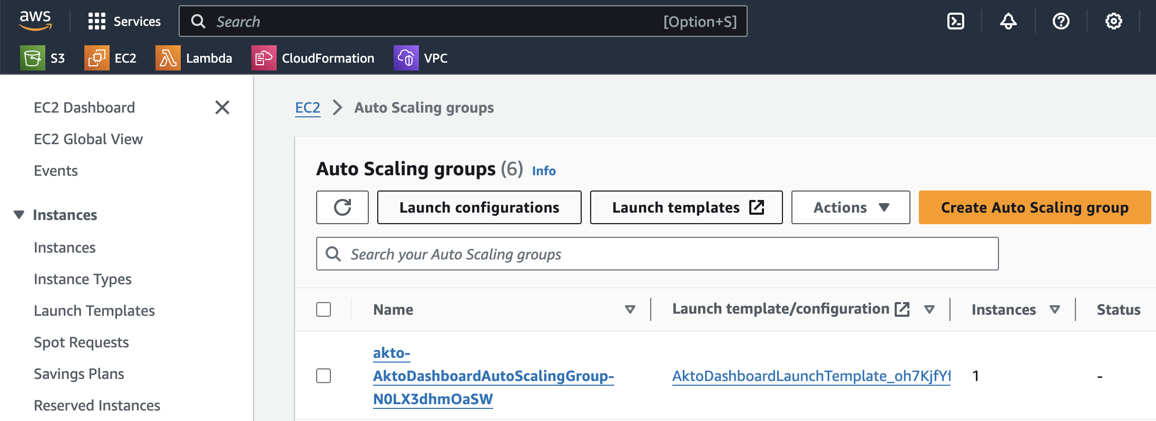Sort by Name column arrow
Image resolution: width=1156 pixels, height=421 pixels.
(x=630, y=309)
